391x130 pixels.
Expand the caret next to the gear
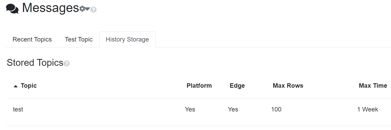point(87,9)
